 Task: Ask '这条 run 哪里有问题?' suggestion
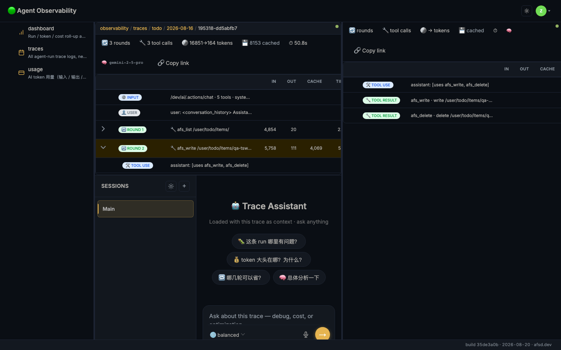point(269,241)
